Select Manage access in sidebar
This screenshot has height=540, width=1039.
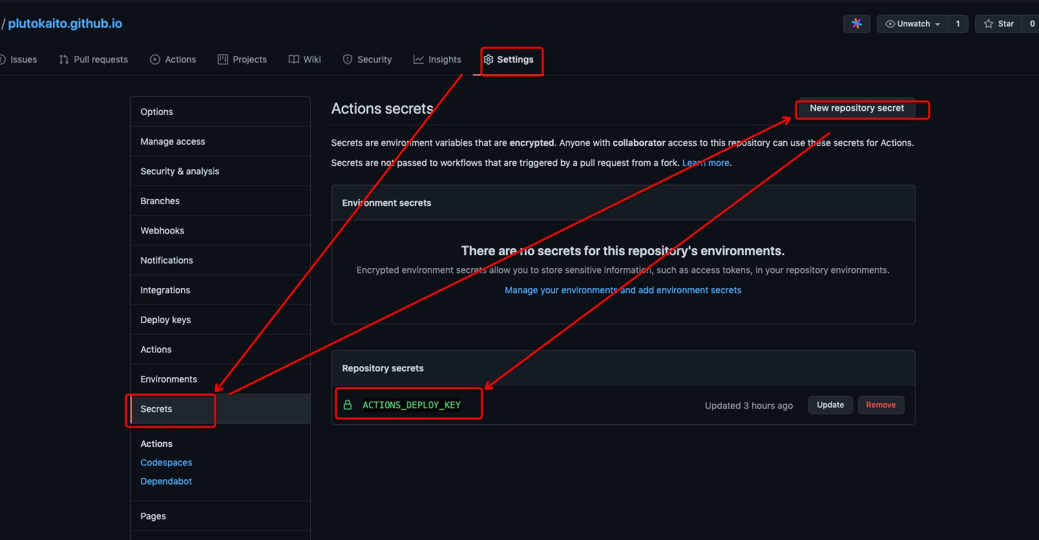[220, 141]
